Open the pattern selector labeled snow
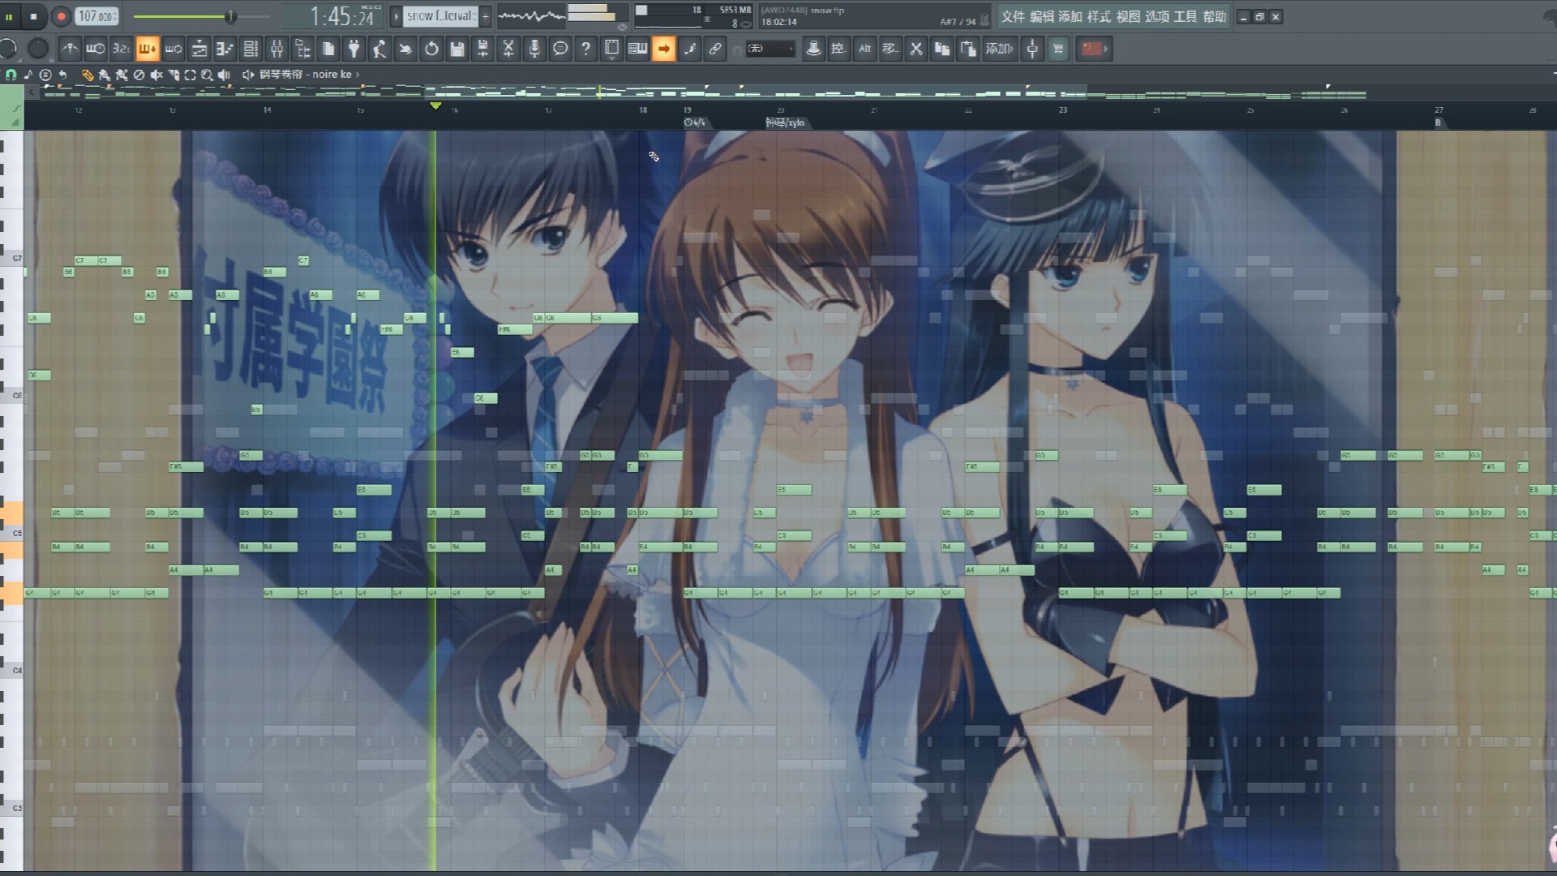Image resolution: width=1557 pixels, height=876 pixels. tap(440, 16)
